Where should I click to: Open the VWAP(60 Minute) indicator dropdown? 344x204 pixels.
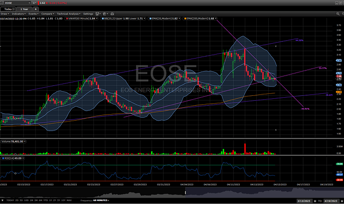coord(97,18)
